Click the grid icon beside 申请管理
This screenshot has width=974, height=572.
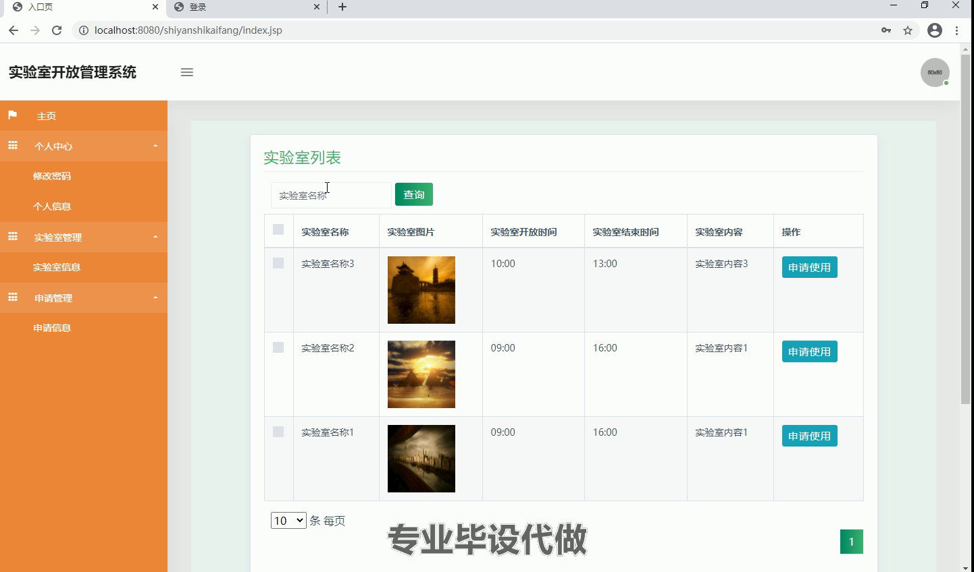pos(13,297)
